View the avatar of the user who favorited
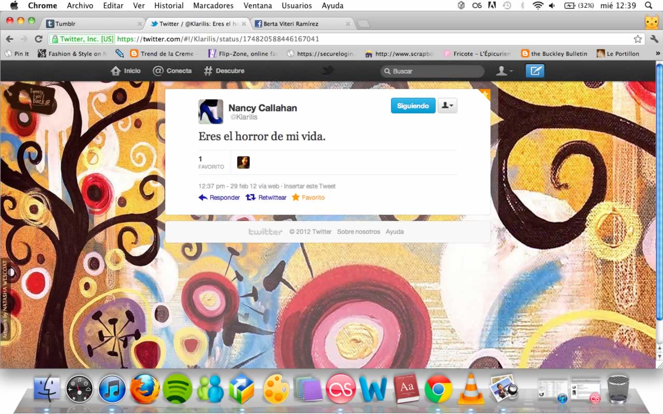663x414 pixels. click(x=243, y=162)
